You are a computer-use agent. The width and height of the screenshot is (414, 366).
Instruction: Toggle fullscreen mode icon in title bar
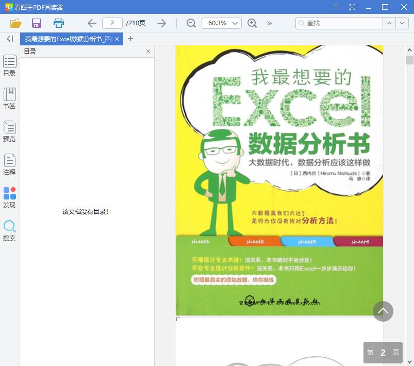(x=352, y=7)
